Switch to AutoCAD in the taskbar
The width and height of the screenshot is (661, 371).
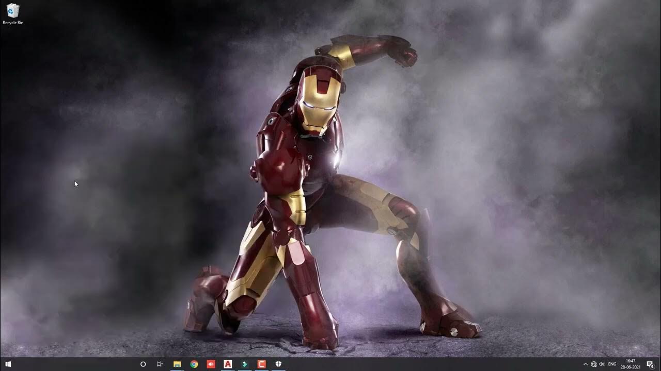(228, 364)
